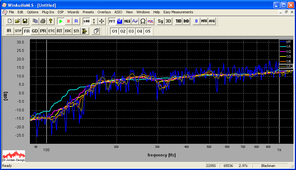Open the Wizards menu
This screenshot has height=170, width=296.
point(73,12)
